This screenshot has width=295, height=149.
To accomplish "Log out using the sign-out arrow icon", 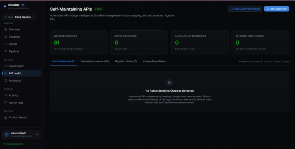I will 38,134.
